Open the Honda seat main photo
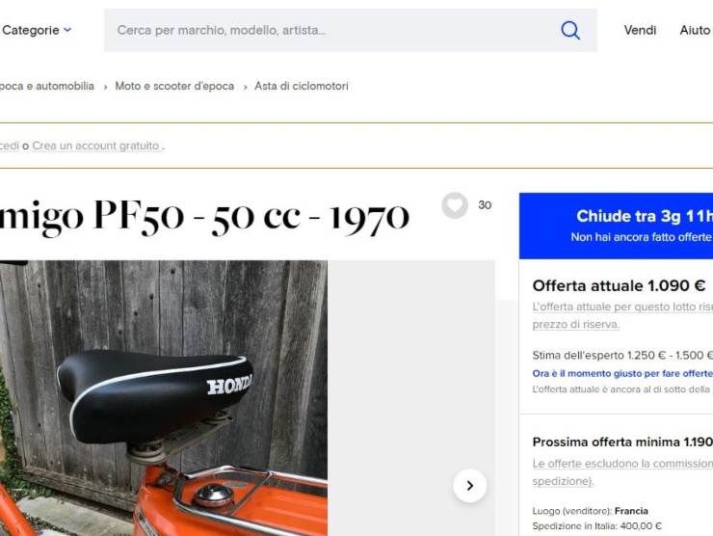This screenshot has width=713, height=536. (164, 398)
